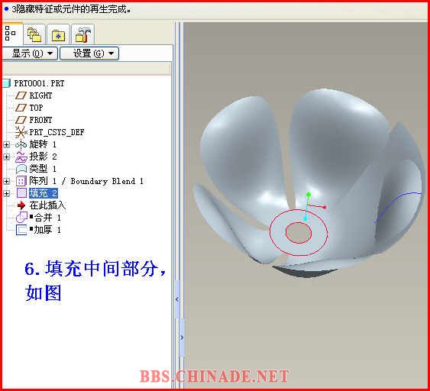Expand the 阵列 1 Boundary Blend node
The width and height of the screenshot is (430, 391).
pyautogui.click(x=6, y=181)
